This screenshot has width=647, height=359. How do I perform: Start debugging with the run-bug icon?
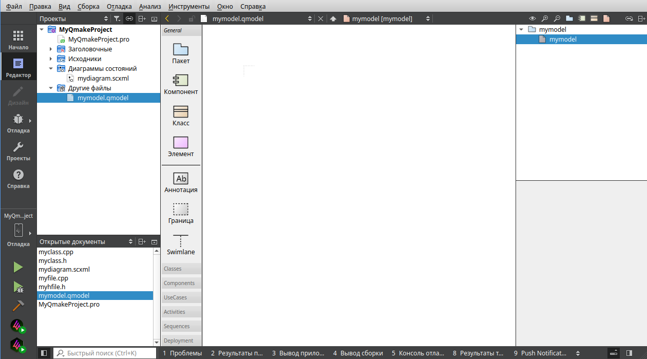coord(18,287)
